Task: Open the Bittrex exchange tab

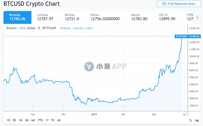Action: coord(106,17)
